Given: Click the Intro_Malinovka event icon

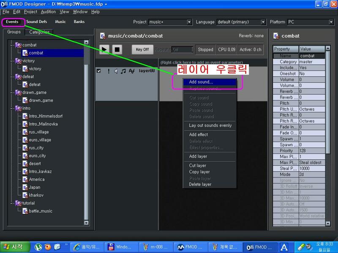Looking at the screenshot, I should [x=25, y=124].
